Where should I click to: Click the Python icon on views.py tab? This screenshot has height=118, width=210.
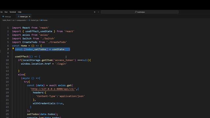[3, 17]
